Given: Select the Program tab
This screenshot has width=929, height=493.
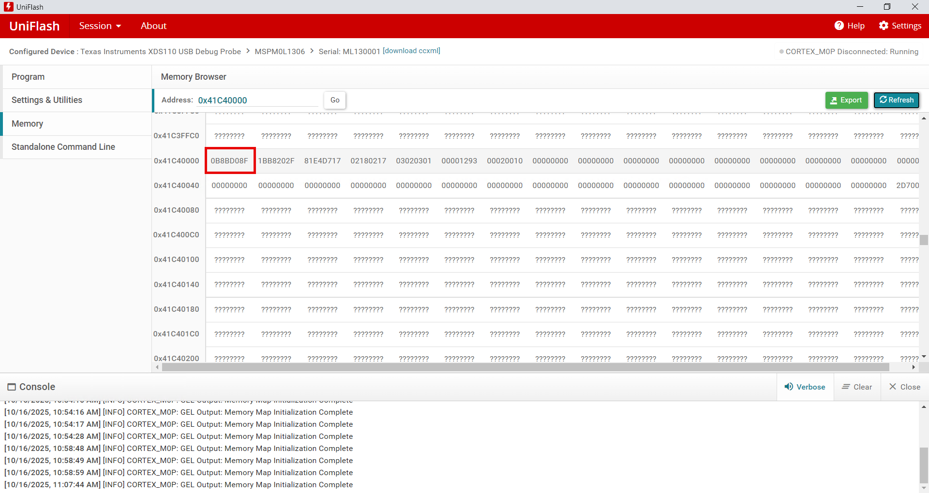Looking at the screenshot, I should click(77, 77).
